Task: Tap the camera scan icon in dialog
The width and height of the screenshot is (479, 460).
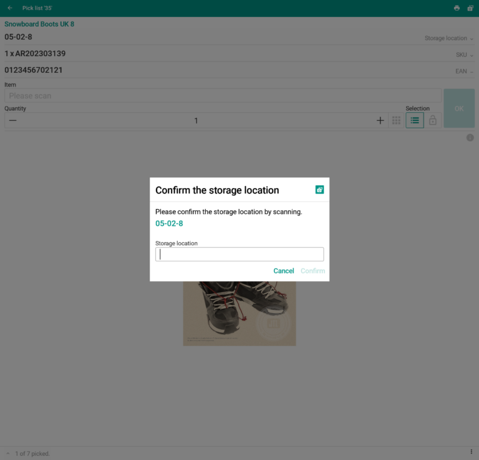Action: 319,190
